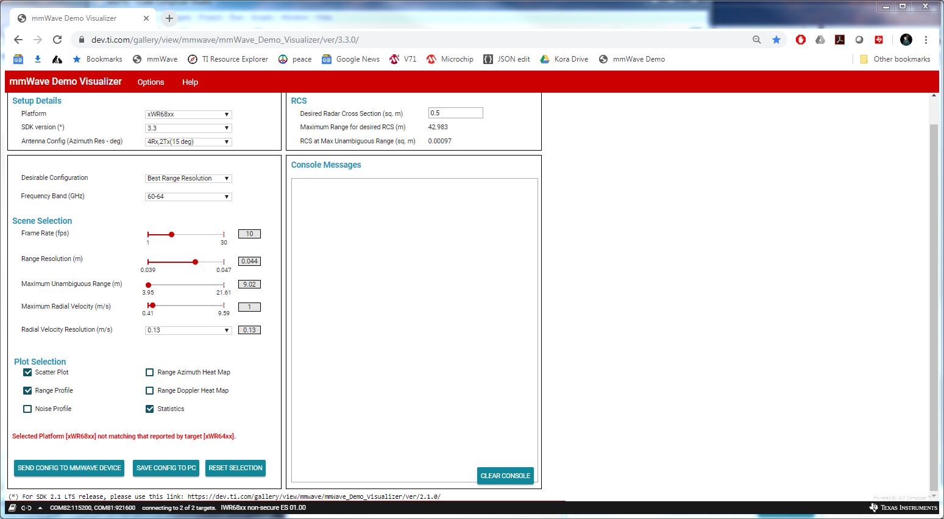Viewport: 944px width, 519px height.
Task: Open the Kora Drive bookmark
Action: point(564,59)
